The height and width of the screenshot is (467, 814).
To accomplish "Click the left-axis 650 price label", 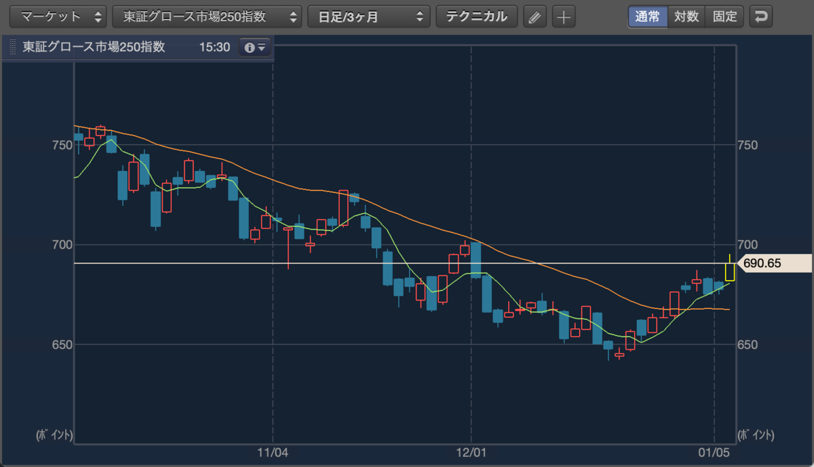I will [61, 344].
